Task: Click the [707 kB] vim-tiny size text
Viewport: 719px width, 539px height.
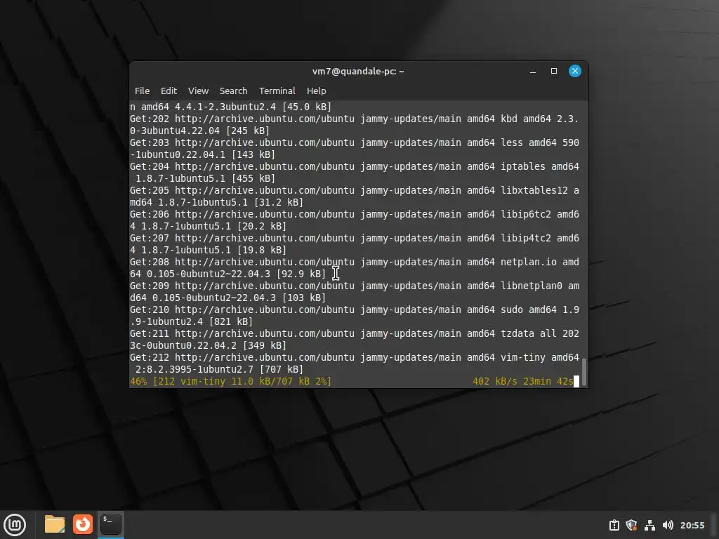Action: point(282,369)
